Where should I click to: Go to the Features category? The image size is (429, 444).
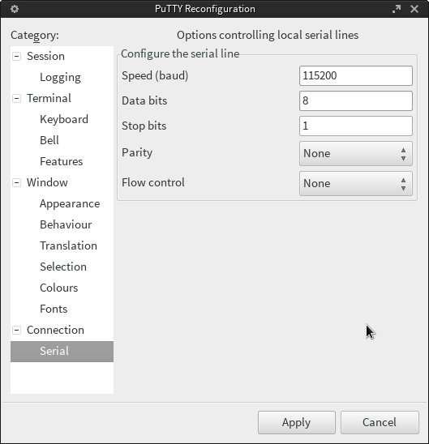[61, 161]
